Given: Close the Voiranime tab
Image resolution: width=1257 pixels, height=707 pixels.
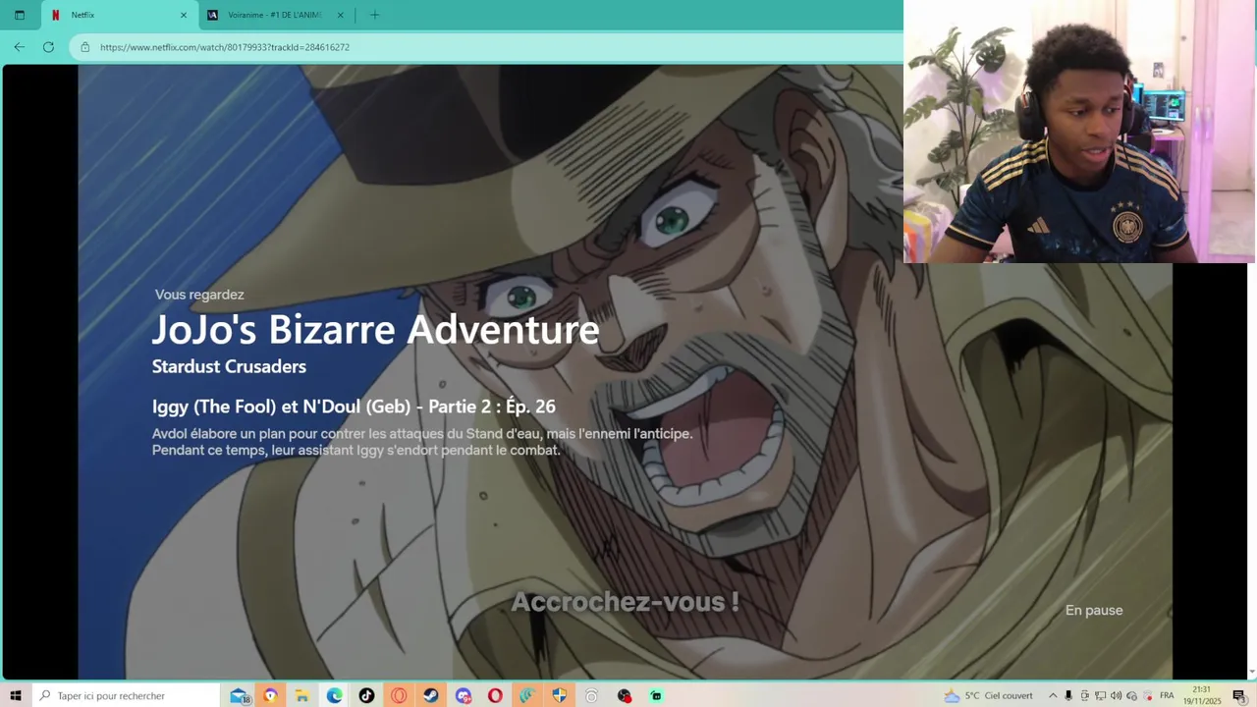Looking at the screenshot, I should [x=341, y=15].
